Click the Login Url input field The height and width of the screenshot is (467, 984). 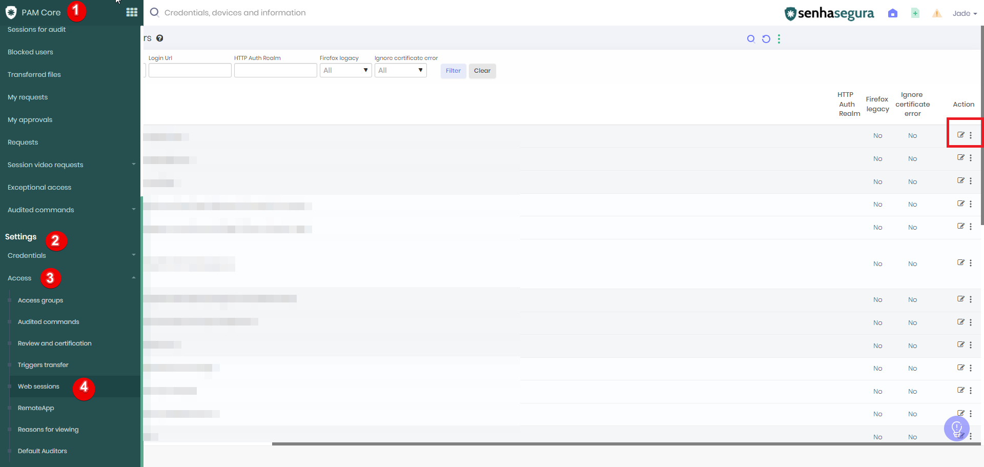click(190, 70)
